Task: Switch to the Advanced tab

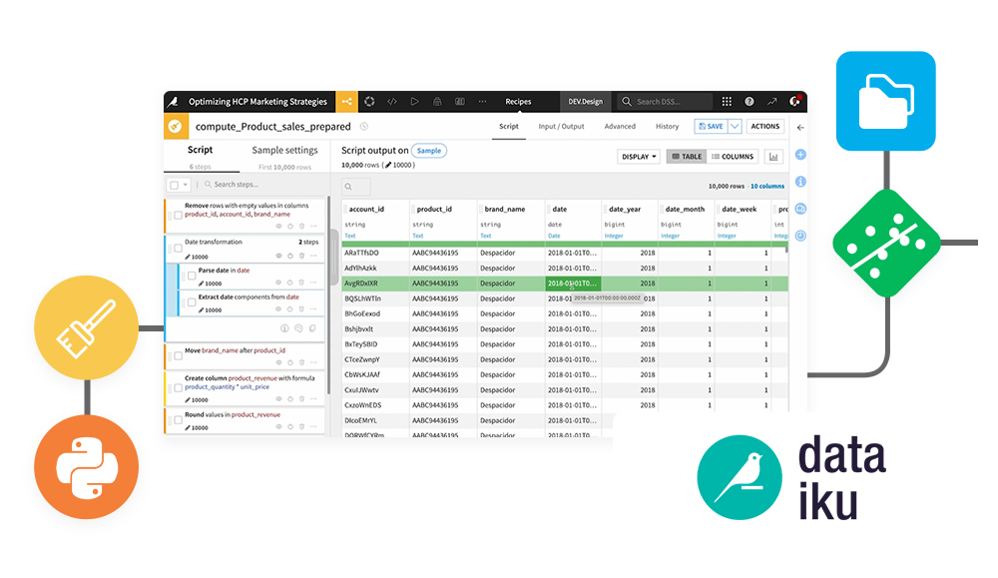Action: (x=620, y=127)
